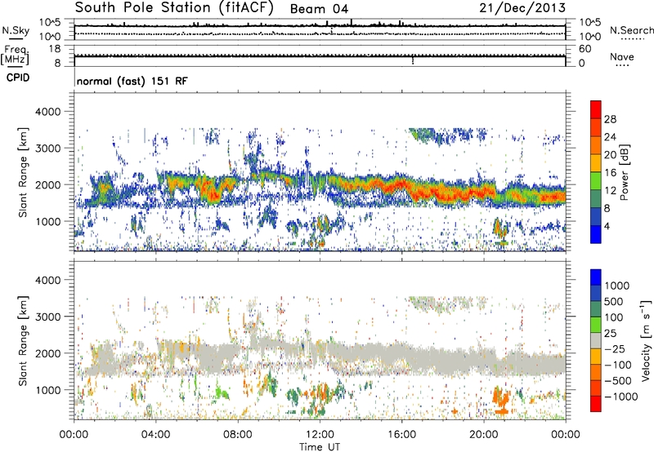Click the "24" label on power color bar

point(610,137)
